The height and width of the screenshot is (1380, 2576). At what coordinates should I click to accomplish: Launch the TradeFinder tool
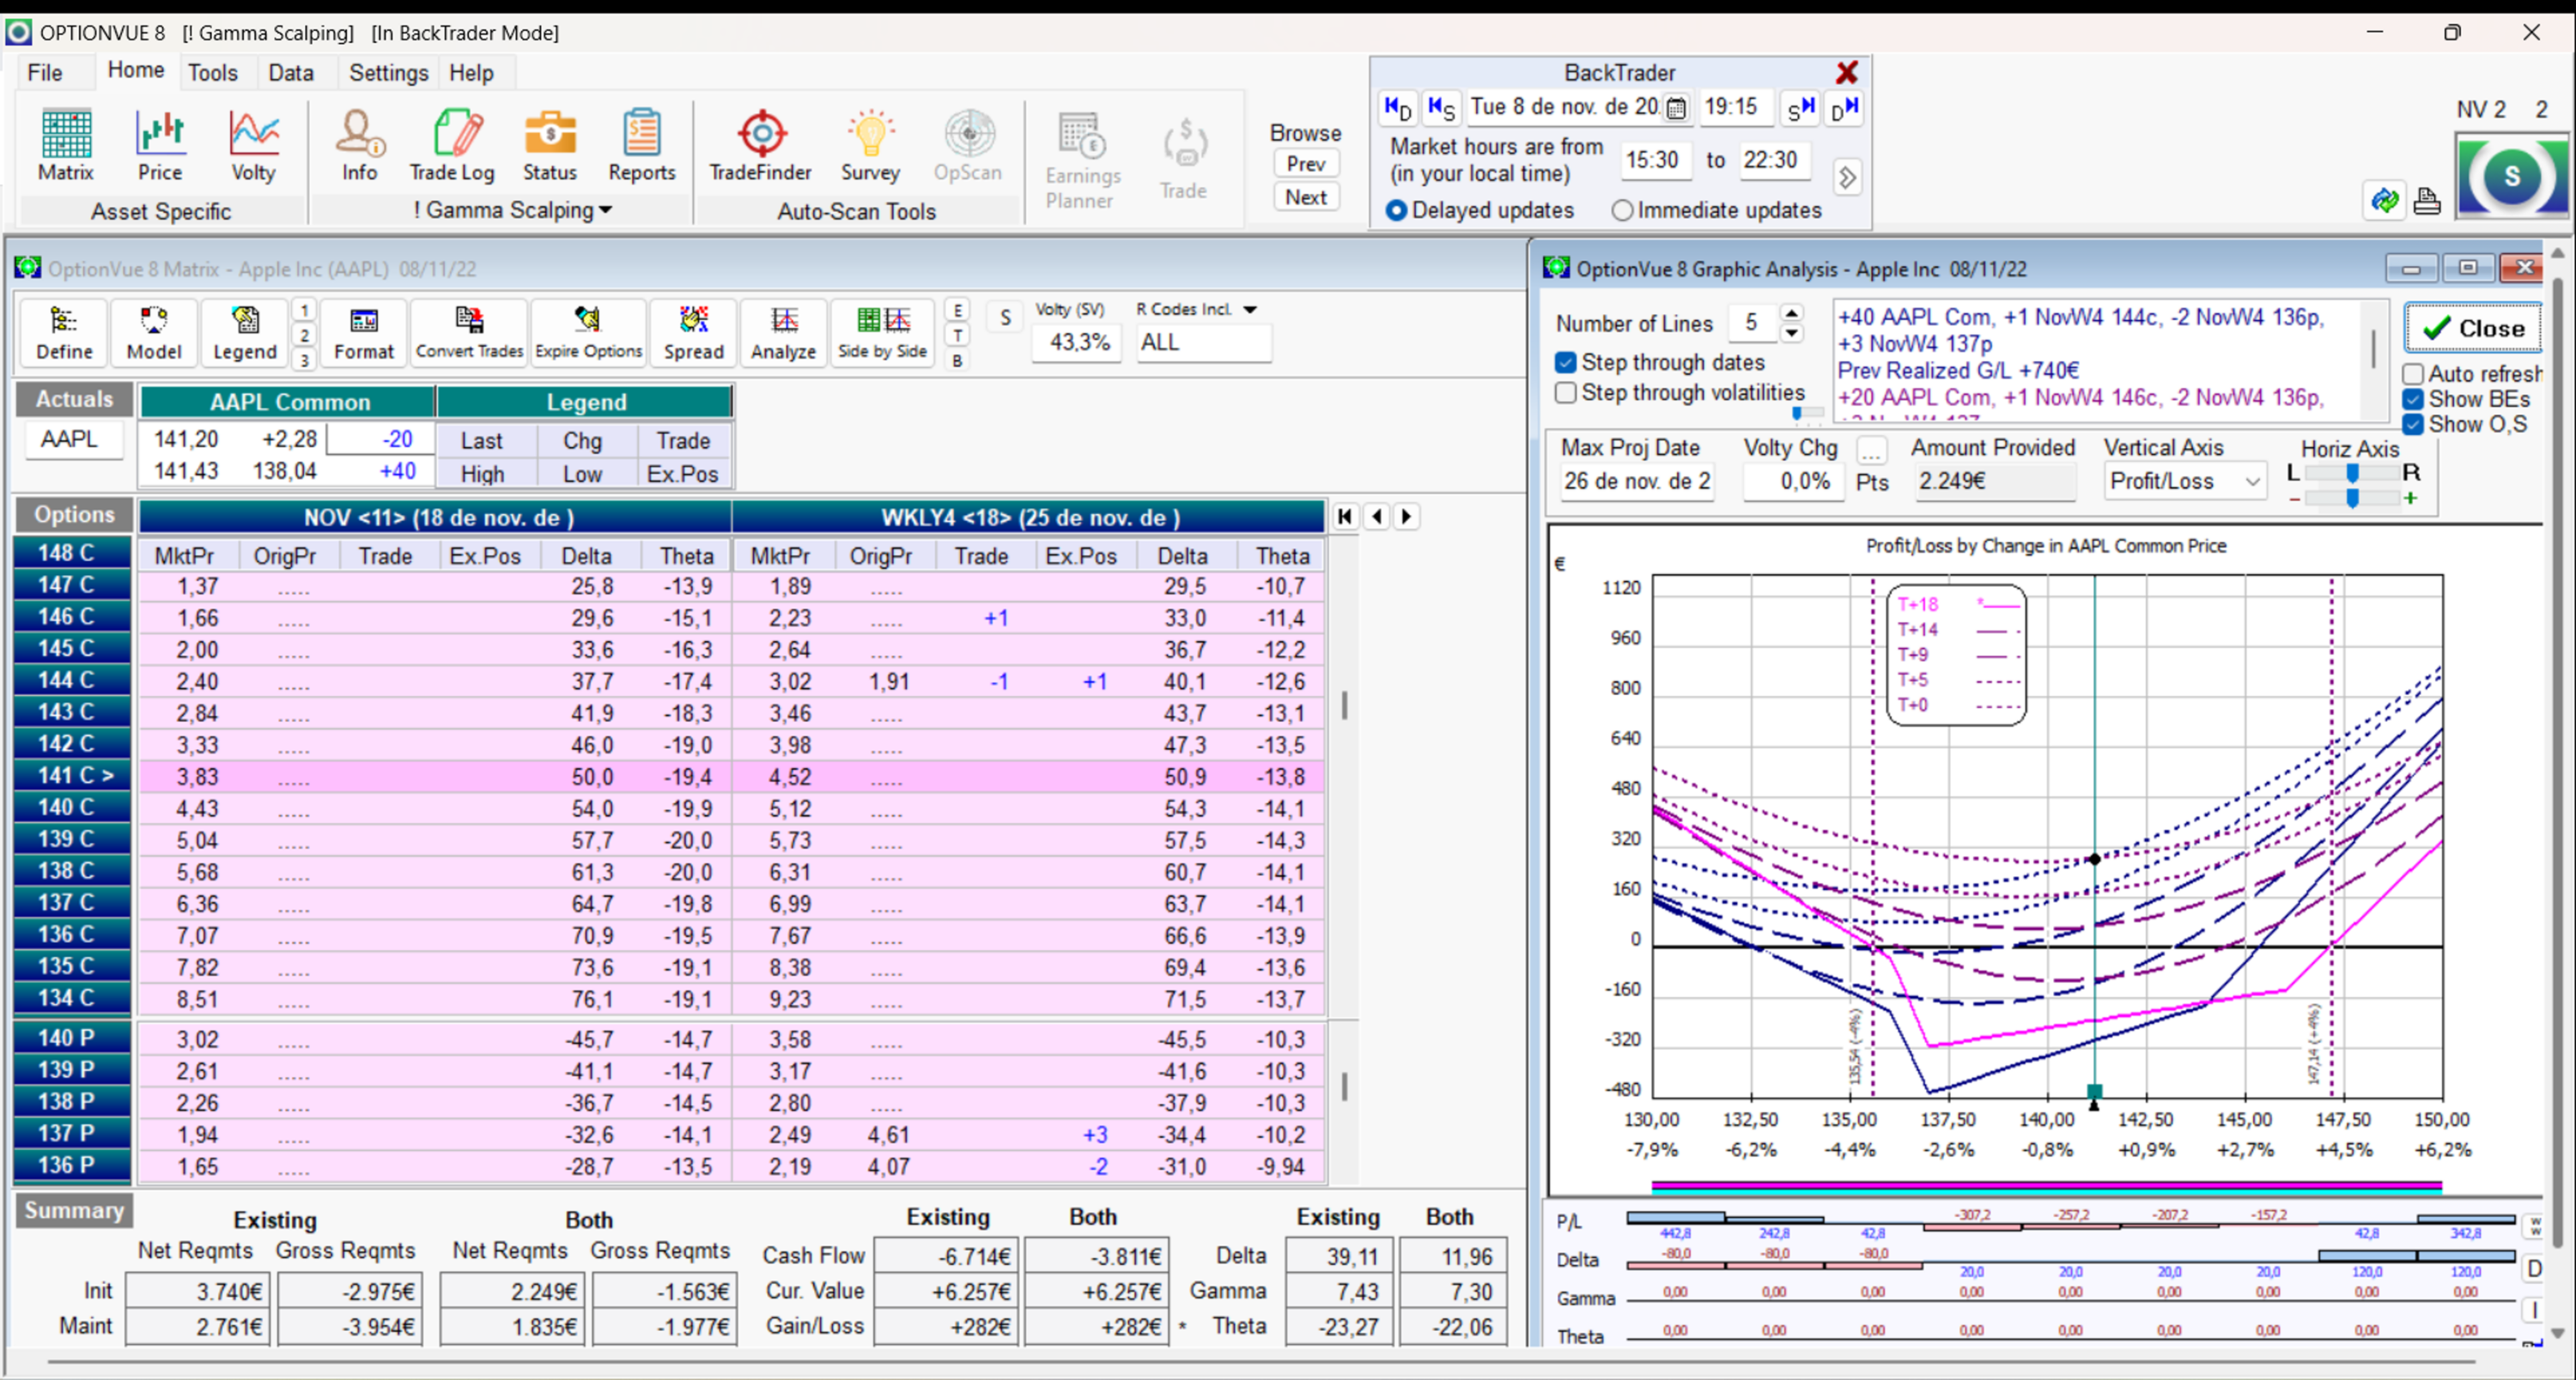761,146
